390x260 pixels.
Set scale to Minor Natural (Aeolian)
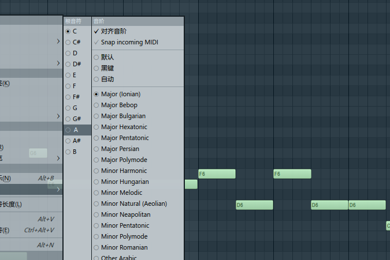click(138, 204)
